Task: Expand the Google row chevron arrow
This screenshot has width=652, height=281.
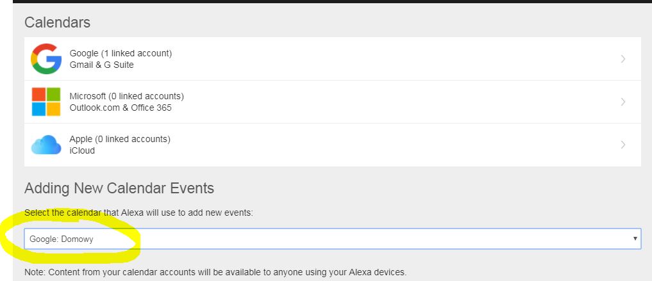Action: tap(623, 59)
